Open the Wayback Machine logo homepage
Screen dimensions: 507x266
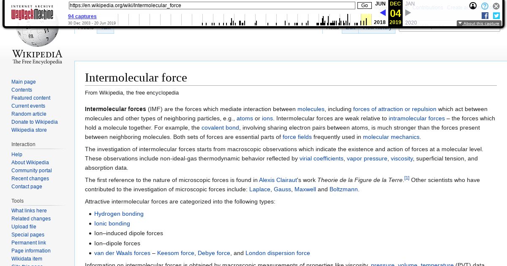32,13
